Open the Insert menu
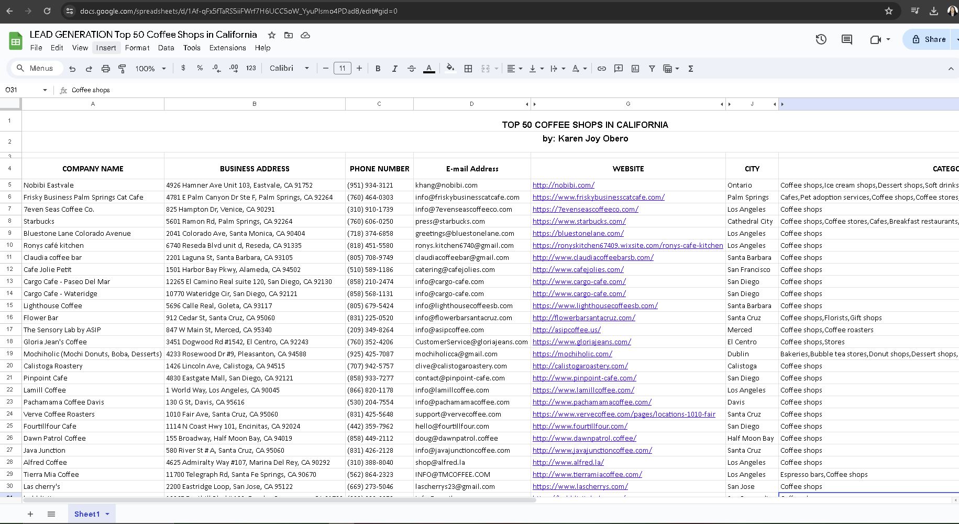Image resolution: width=959 pixels, height=524 pixels. point(106,48)
